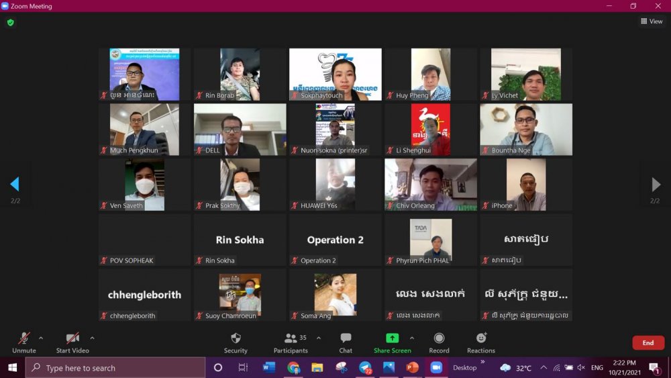The image size is (671, 378).
Task: Select Sokphaytouch's video tile
Action: point(335,75)
